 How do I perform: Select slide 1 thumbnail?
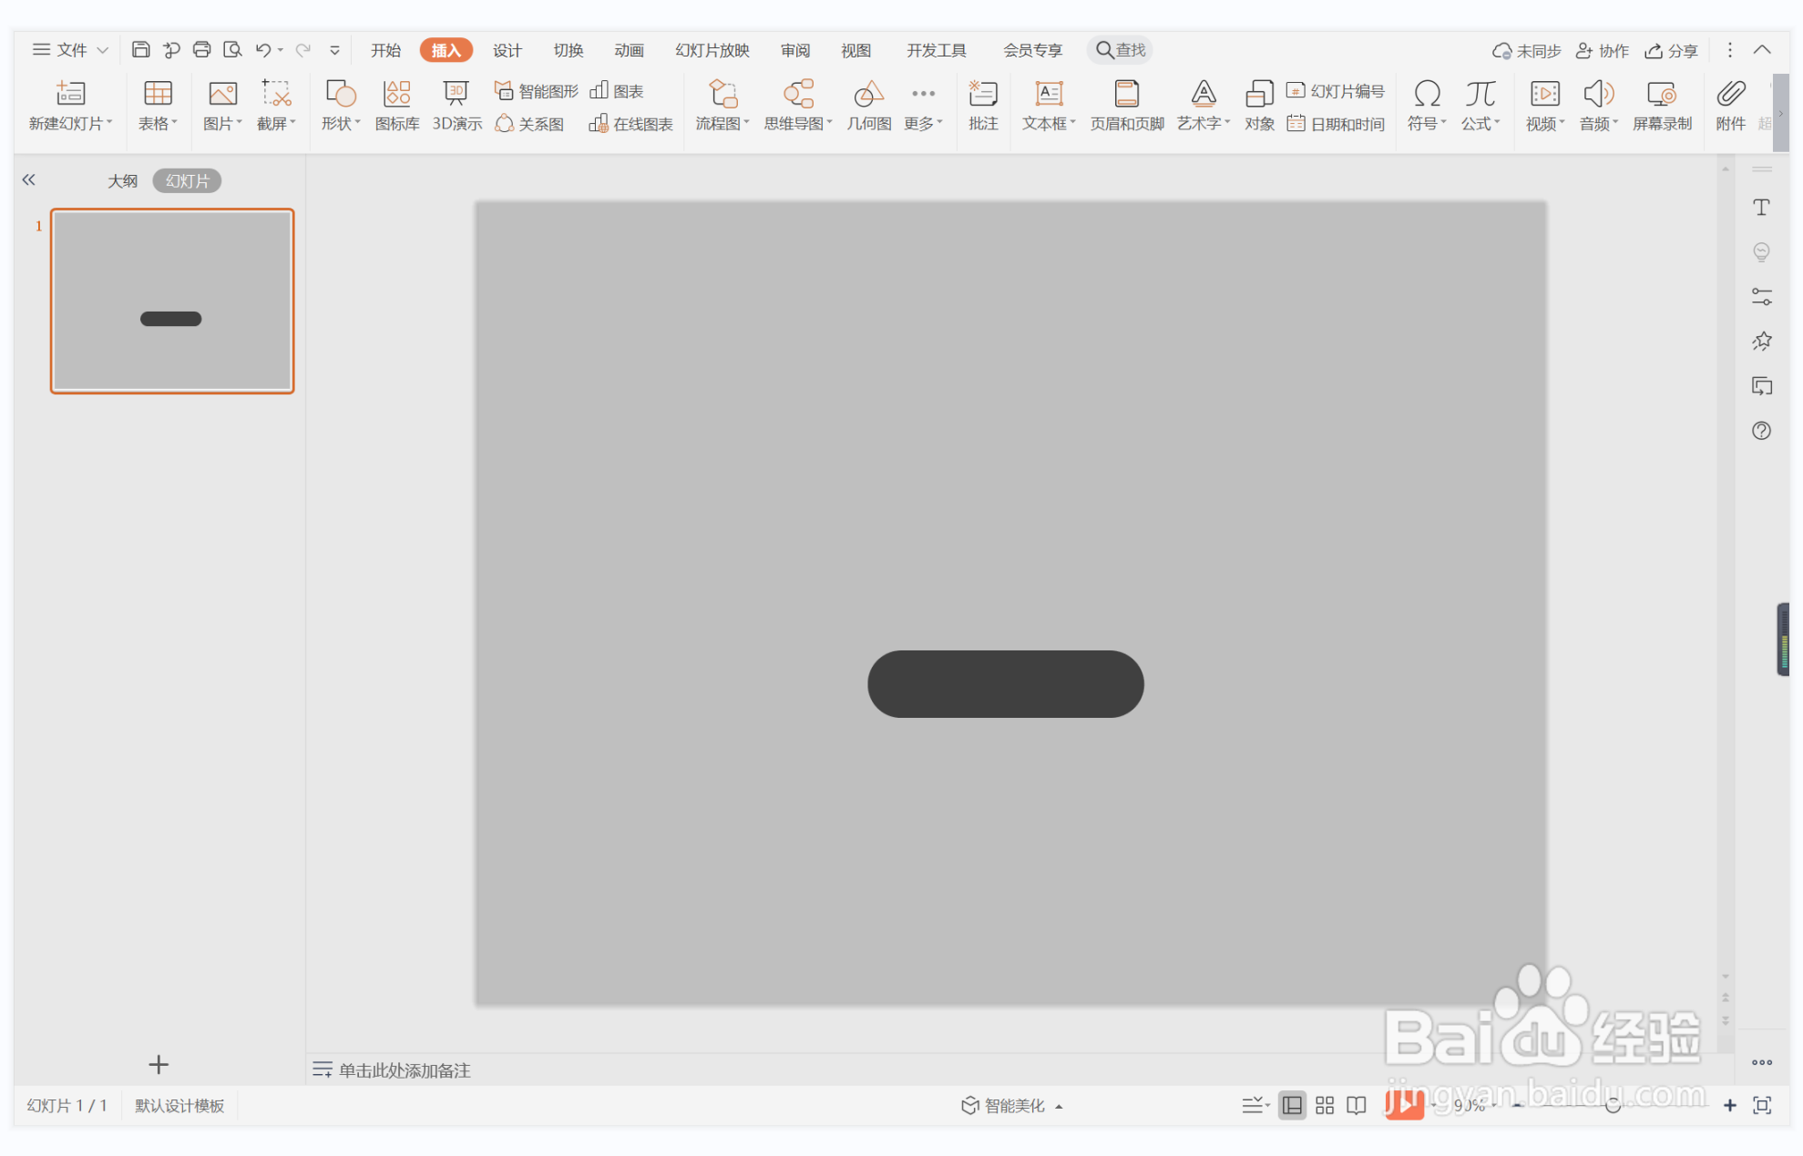(172, 302)
